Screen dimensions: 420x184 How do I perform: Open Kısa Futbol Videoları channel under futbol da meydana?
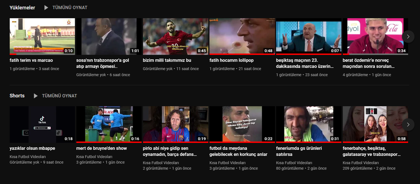click(x=227, y=163)
